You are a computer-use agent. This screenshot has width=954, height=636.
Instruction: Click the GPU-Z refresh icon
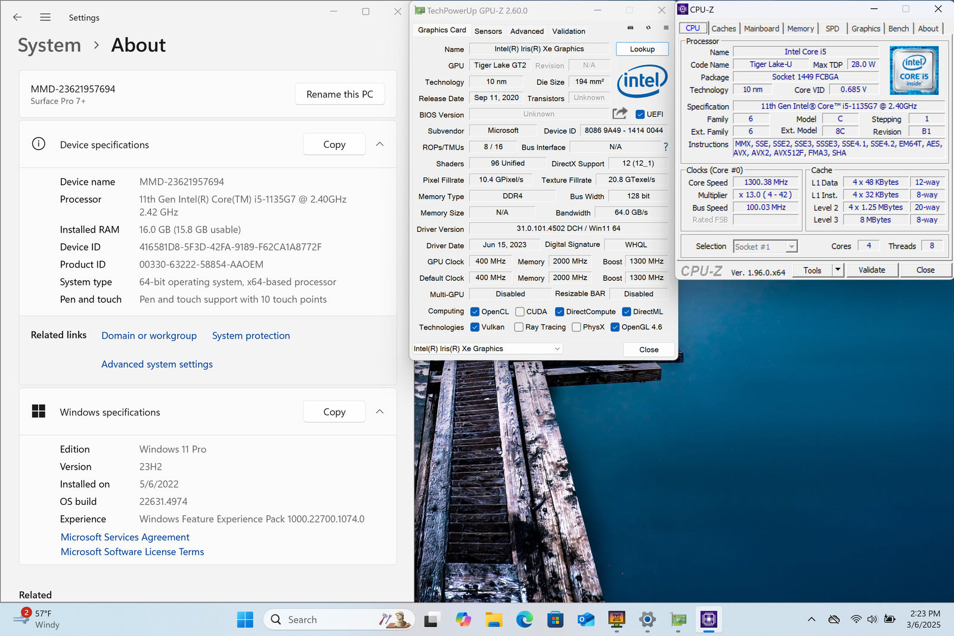point(648,28)
